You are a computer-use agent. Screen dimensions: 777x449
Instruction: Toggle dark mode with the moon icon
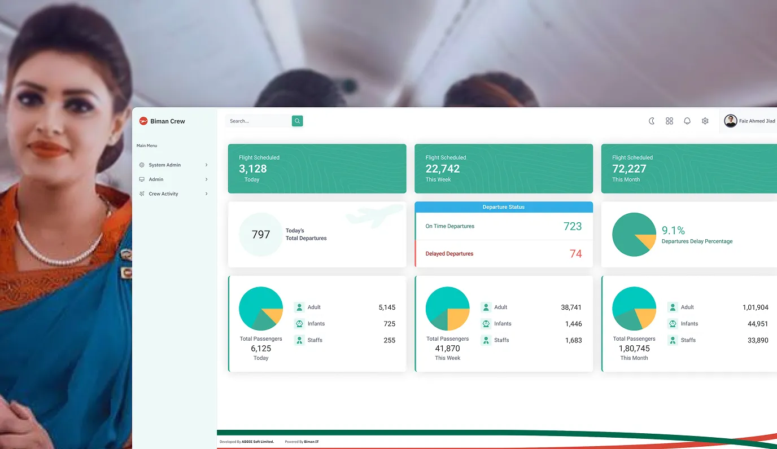pyautogui.click(x=651, y=121)
